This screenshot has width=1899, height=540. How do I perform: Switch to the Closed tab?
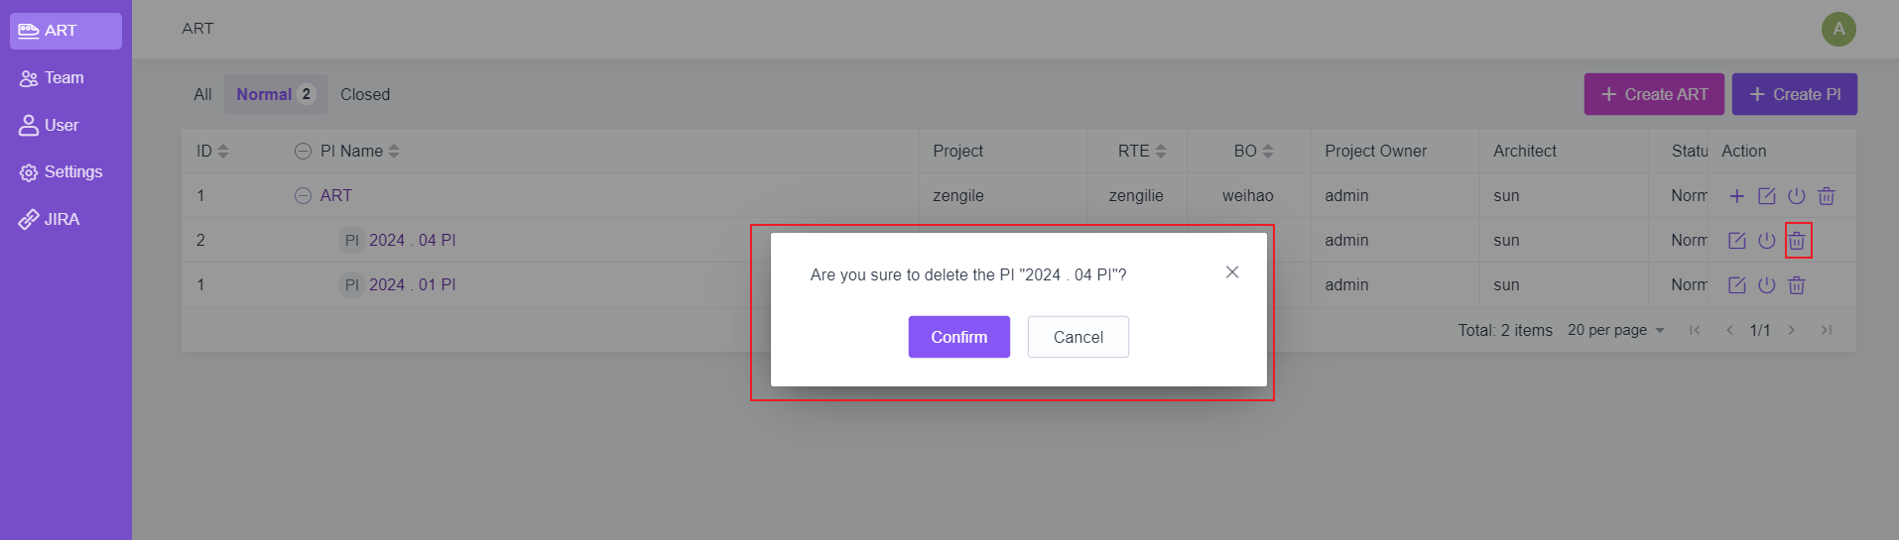(x=364, y=95)
